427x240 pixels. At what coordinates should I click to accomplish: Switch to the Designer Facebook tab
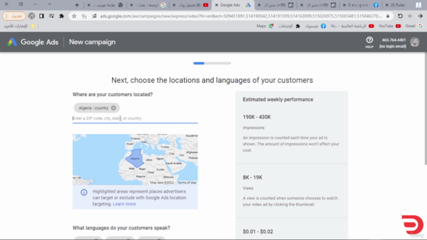(361, 5)
